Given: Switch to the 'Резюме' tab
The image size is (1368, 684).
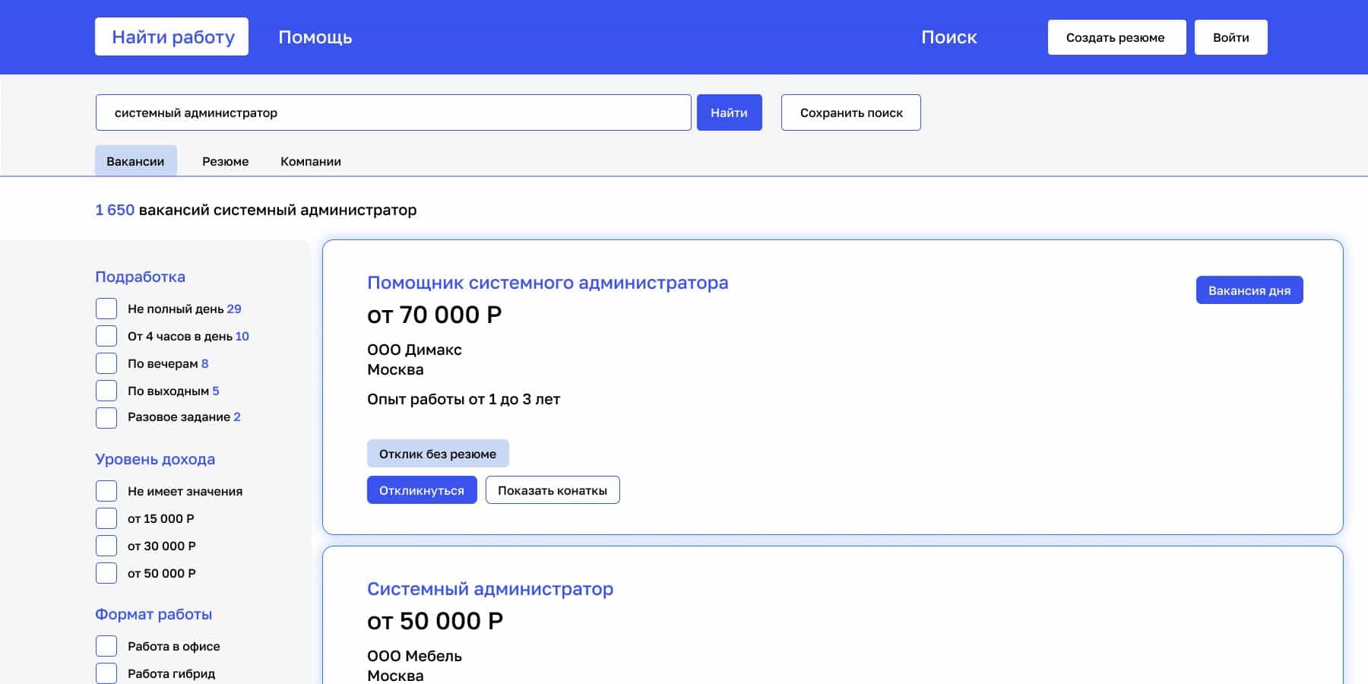Looking at the screenshot, I should (x=226, y=161).
